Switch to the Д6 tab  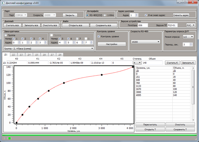pos(44,55)
